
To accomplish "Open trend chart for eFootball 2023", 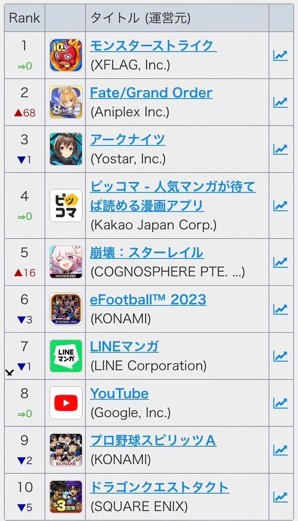I will pyautogui.click(x=280, y=309).
